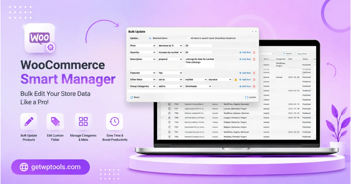
Task: Close the Bulk Update dialog
Action: click(256, 32)
